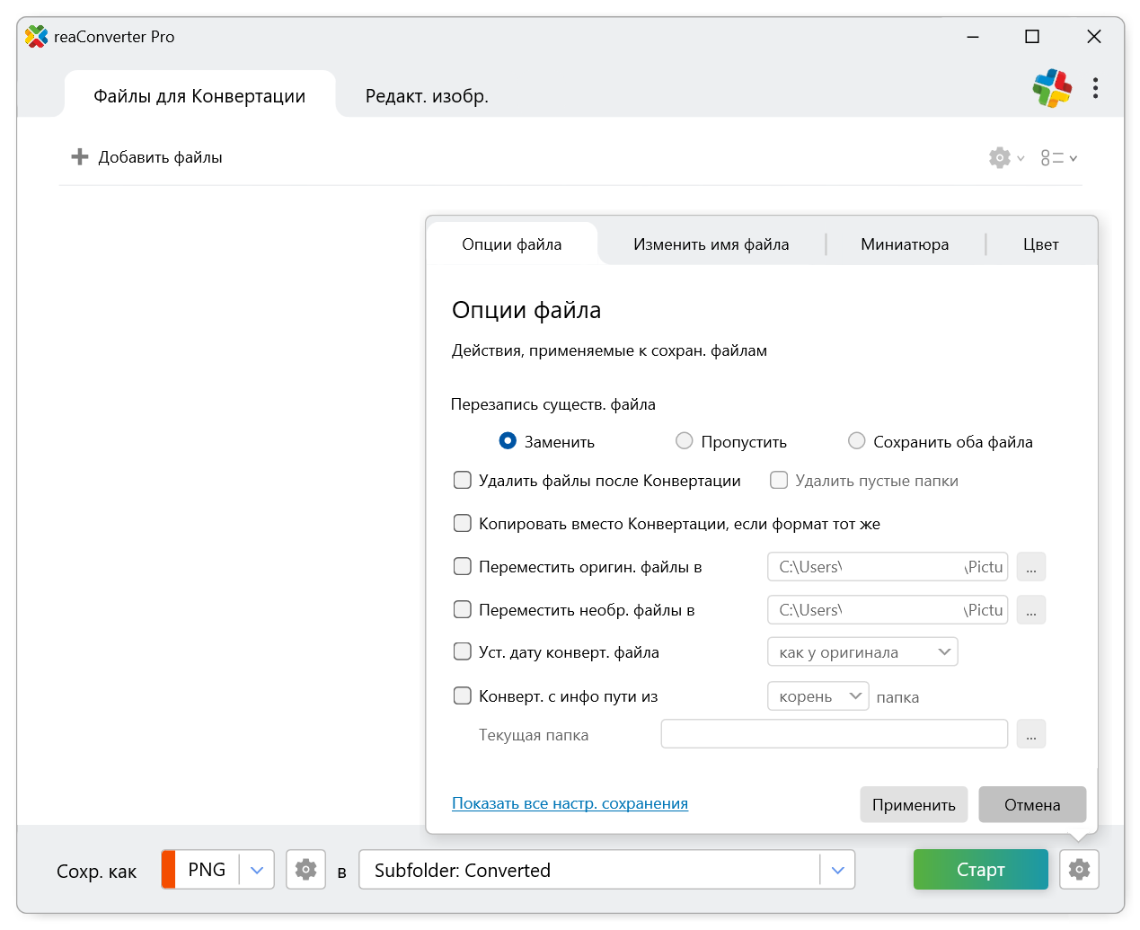Open the как у оригинала date dropdown
The width and height of the screenshot is (1140, 930).
point(862,652)
